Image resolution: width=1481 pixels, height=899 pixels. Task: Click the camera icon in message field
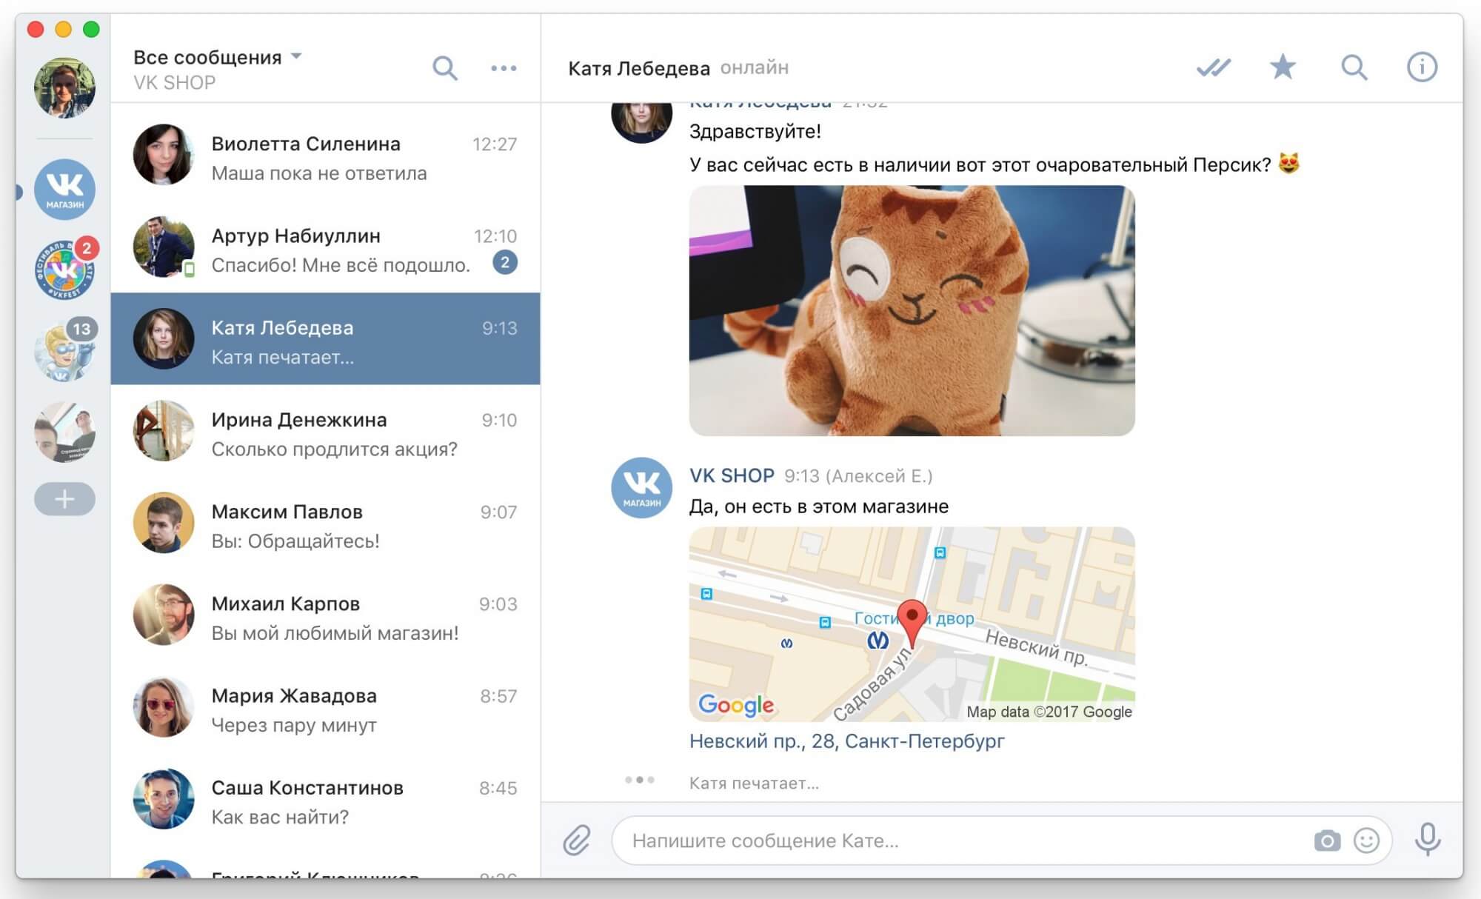tap(1327, 840)
